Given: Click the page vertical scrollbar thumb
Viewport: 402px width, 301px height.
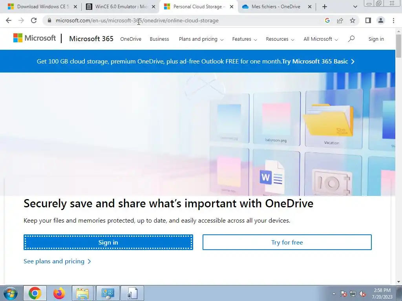Looking at the screenshot, I should coord(399,46).
